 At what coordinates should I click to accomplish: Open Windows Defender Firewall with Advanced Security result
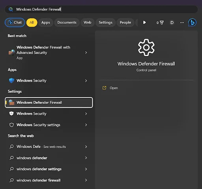[49, 52]
